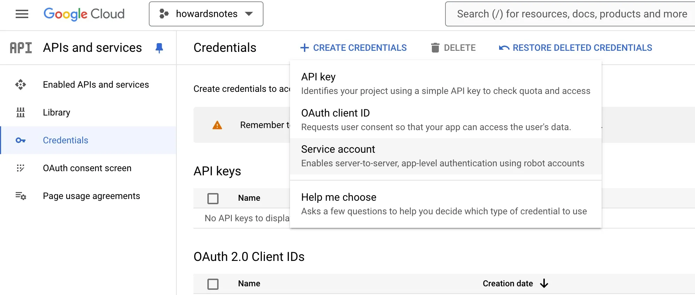Click RESTORE DELETED CREDENTIALS button
The image size is (695, 295).
575,48
